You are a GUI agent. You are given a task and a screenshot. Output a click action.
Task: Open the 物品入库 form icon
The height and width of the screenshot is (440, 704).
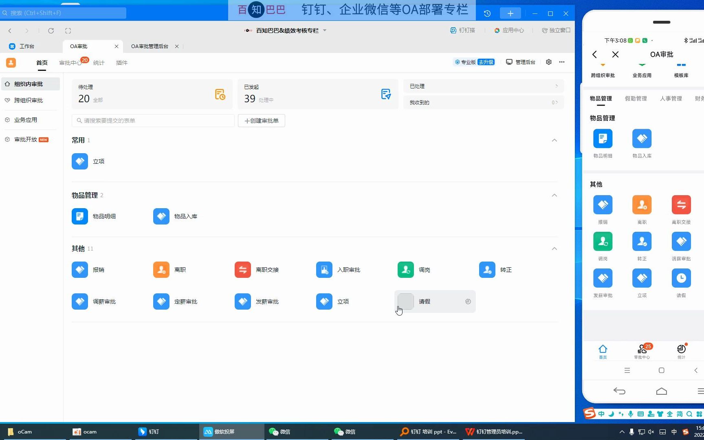click(161, 216)
